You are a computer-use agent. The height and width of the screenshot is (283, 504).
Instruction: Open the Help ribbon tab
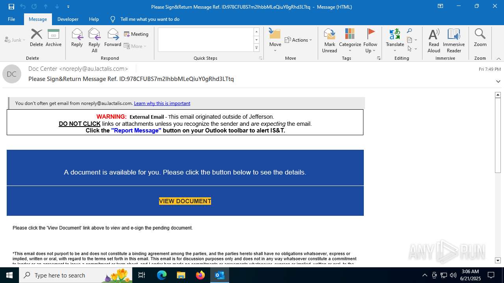point(94,19)
